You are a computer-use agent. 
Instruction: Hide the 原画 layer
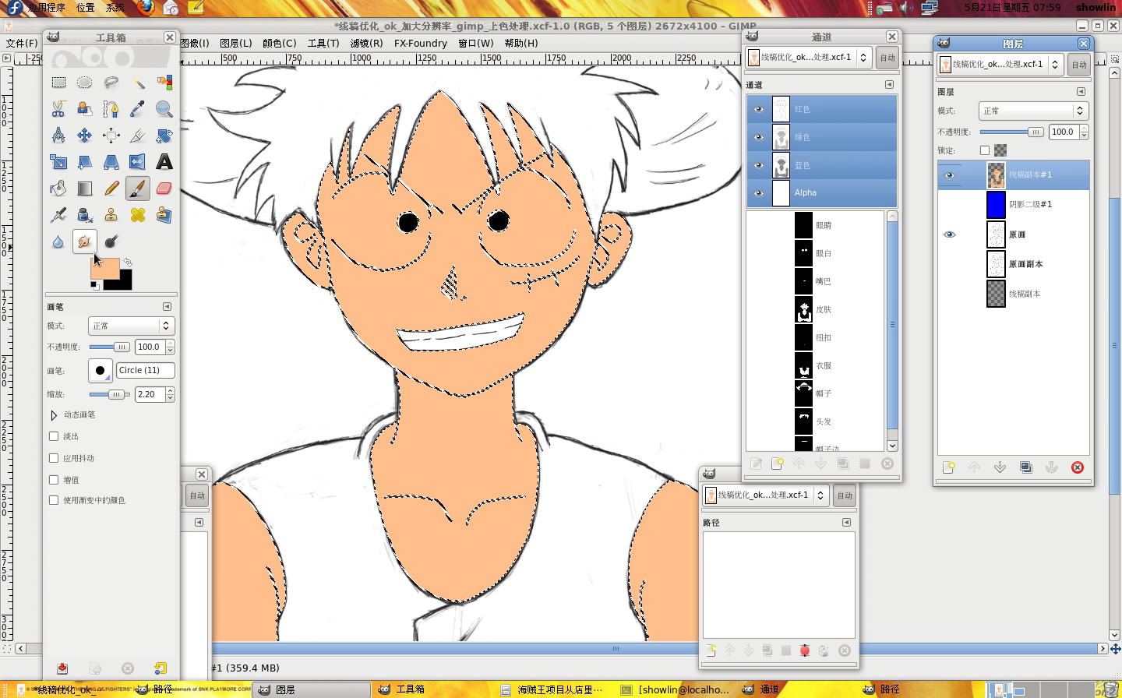(949, 234)
